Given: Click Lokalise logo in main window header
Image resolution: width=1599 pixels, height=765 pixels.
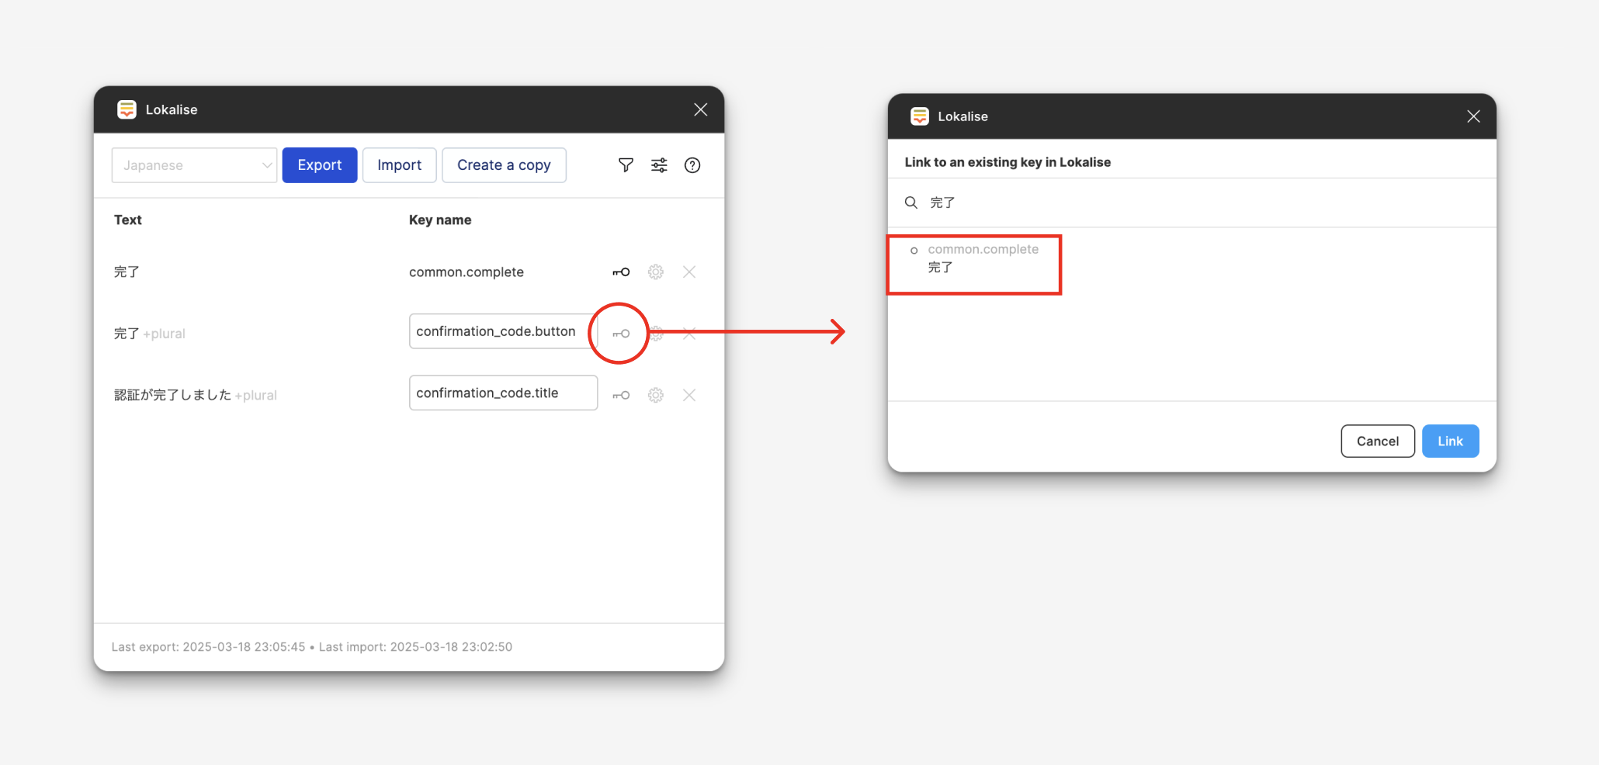Looking at the screenshot, I should [127, 109].
